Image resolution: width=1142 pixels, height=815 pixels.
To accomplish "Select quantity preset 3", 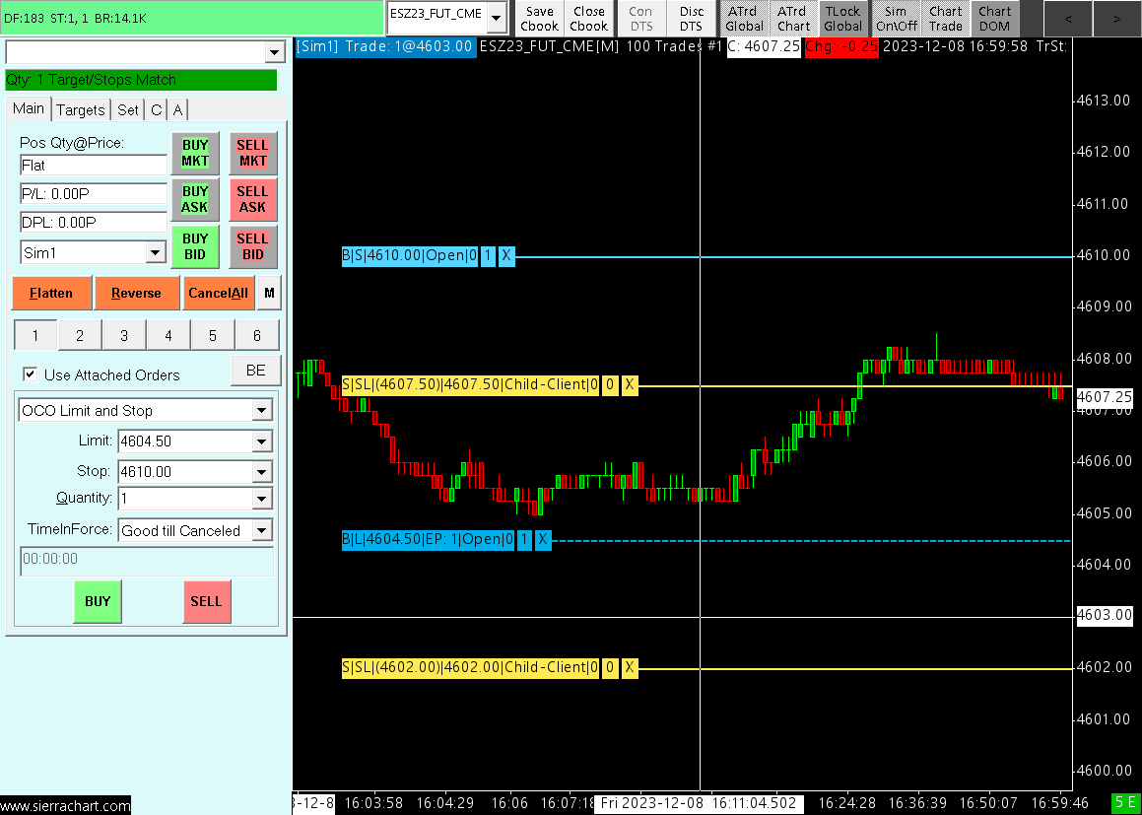I will point(124,336).
